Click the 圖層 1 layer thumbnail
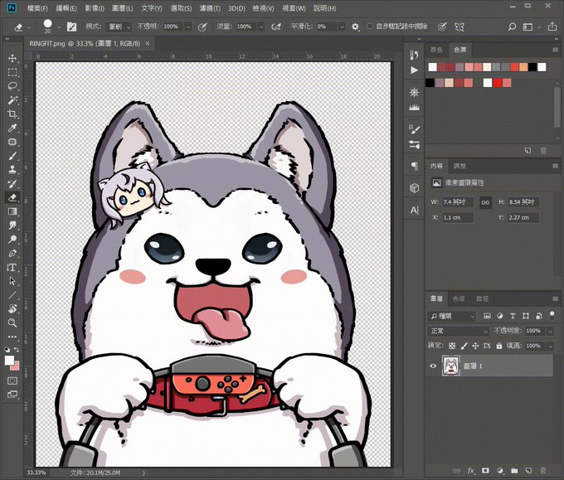 pyautogui.click(x=450, y=366)
